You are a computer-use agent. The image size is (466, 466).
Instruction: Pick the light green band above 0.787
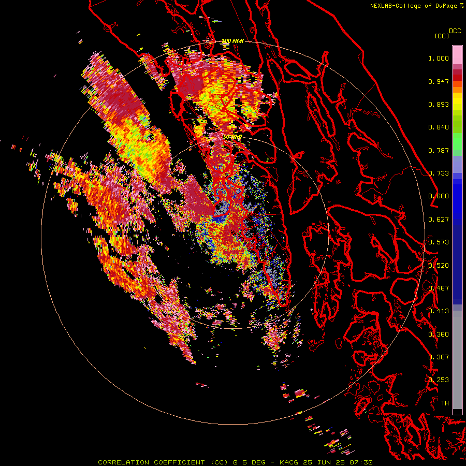pyautogui.click(x=457, y=141)
